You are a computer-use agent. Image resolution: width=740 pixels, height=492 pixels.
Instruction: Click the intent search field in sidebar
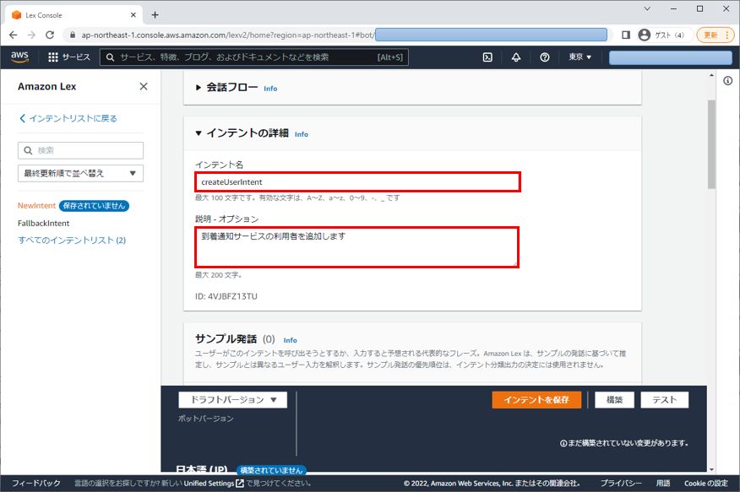[81, 150]
